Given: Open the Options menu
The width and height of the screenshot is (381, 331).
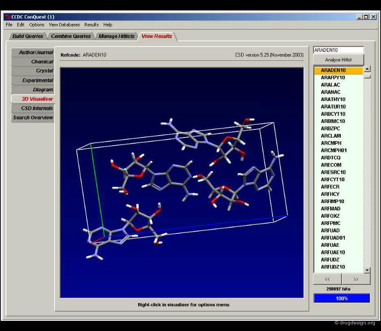Looking at the screenshot, I should click(37, 25).
